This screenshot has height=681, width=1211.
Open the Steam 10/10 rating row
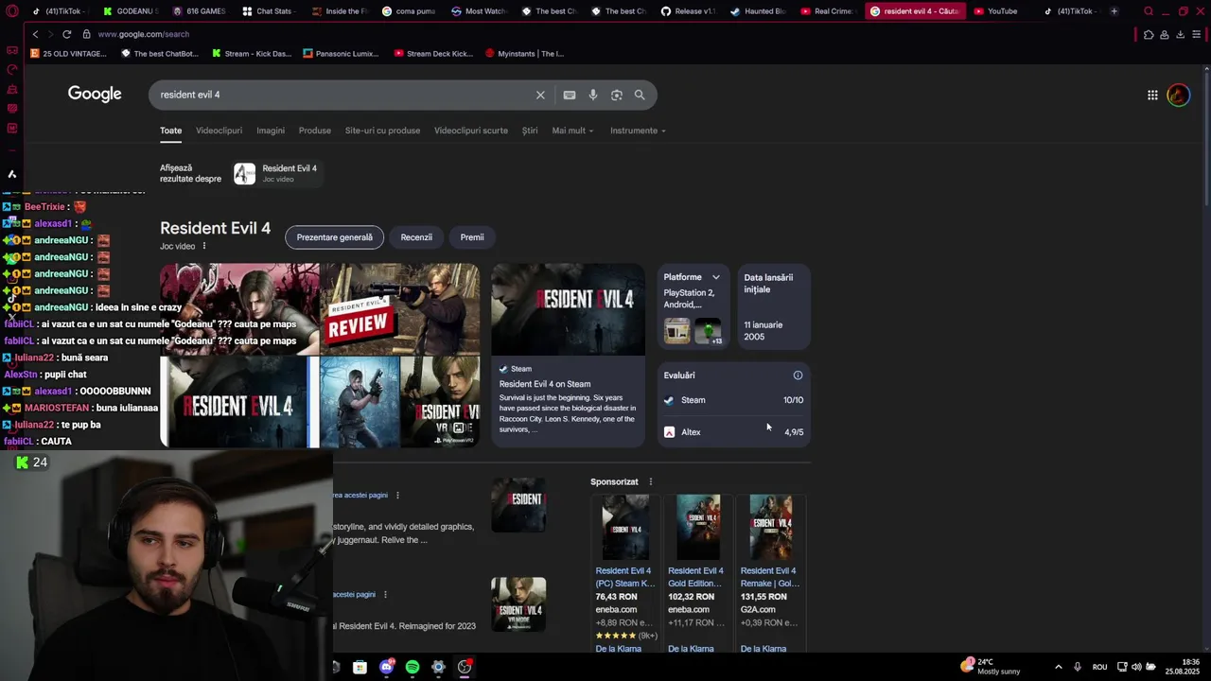click(x=733, y=400)
